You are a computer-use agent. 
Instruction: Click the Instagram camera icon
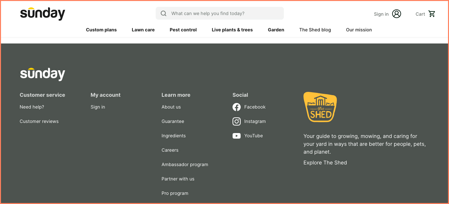tap(236, 121)
